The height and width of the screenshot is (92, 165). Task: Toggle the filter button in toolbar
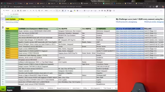coord(108,11)
